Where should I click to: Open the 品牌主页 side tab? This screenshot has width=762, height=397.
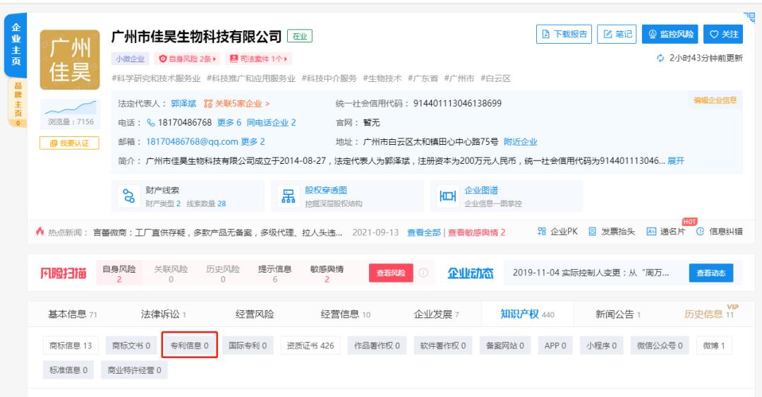(18, 103)
